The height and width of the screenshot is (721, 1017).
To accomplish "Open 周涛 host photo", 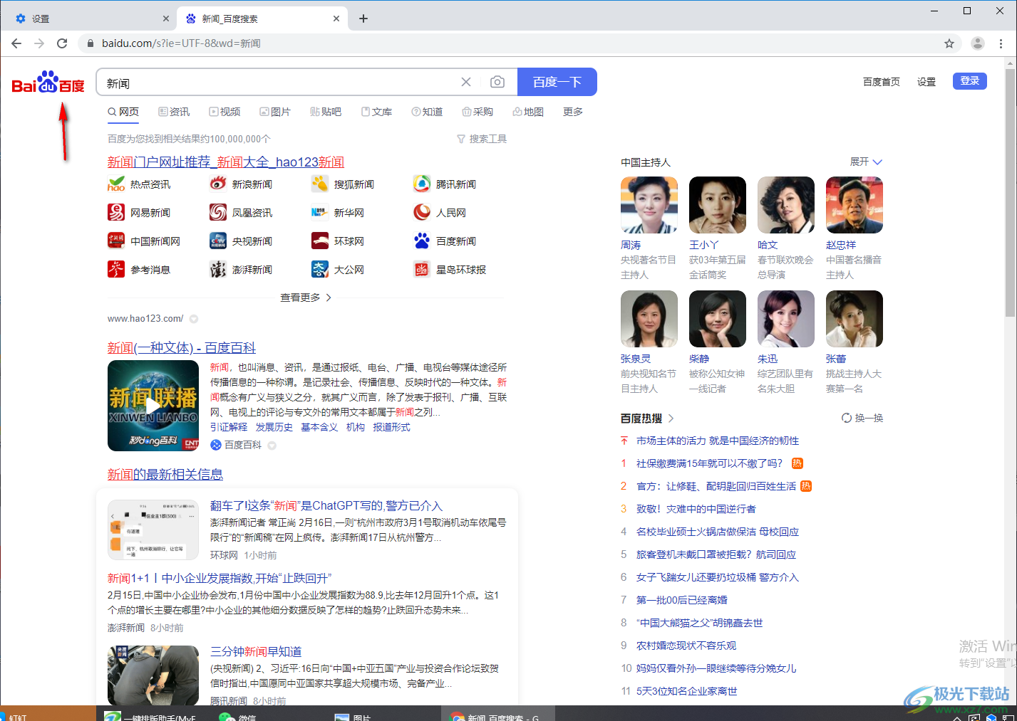I will pyautogui.click(x=649, y=205).
